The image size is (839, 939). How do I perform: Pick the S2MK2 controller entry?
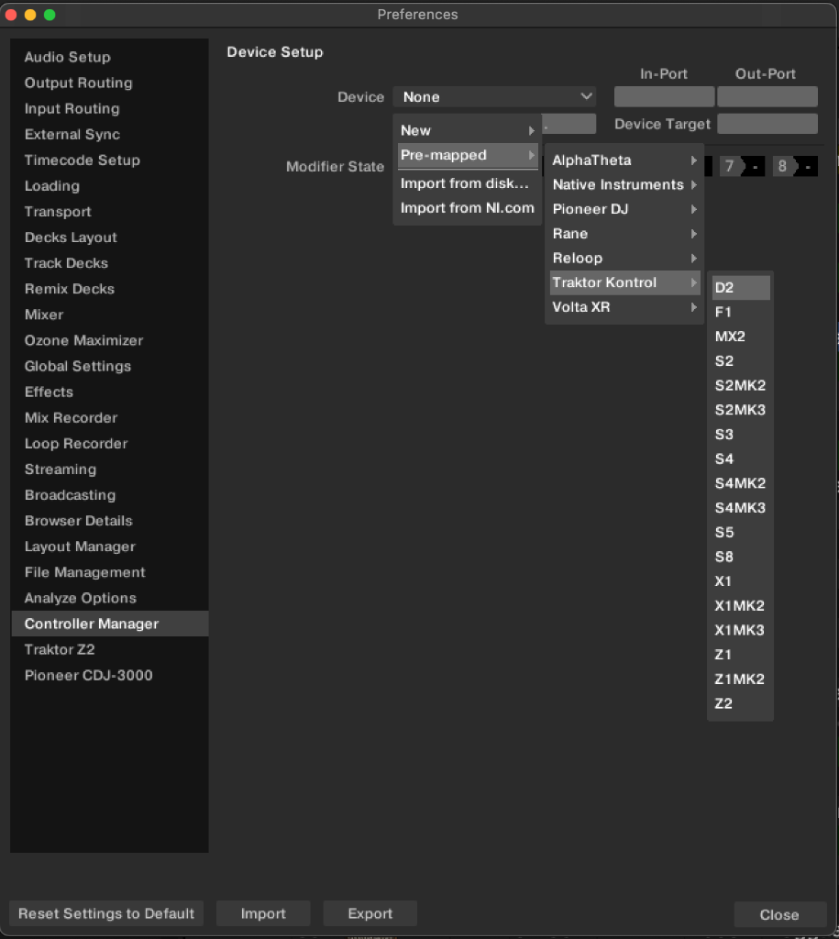(741, 386)
